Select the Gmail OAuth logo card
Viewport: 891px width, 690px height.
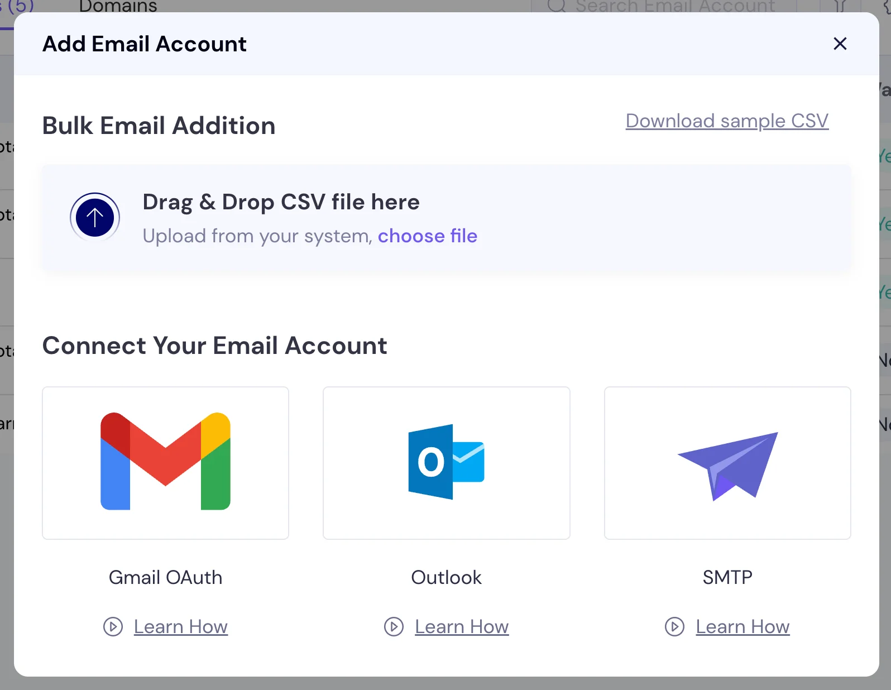(165, 463)
